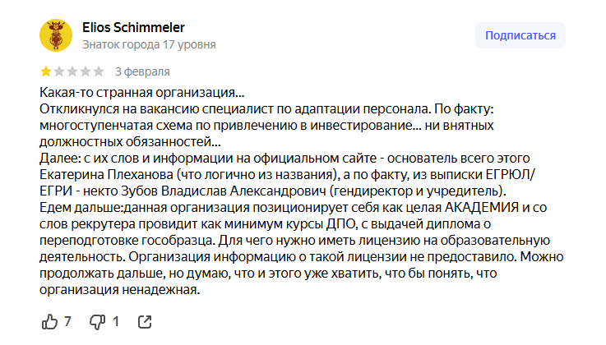This screenshot has height=345, width=606.
Task: Open the Elios Schimmeler profile name link
Action: (x=134, y=27)
